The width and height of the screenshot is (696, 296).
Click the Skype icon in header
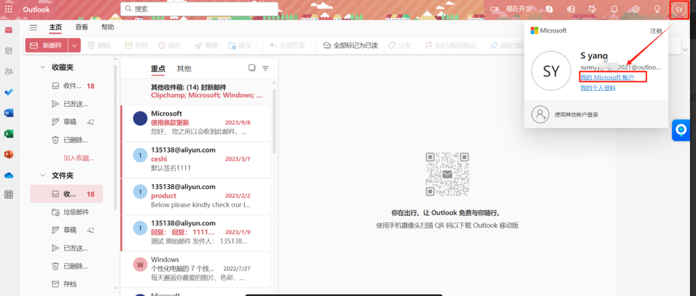tap(549, 9)
